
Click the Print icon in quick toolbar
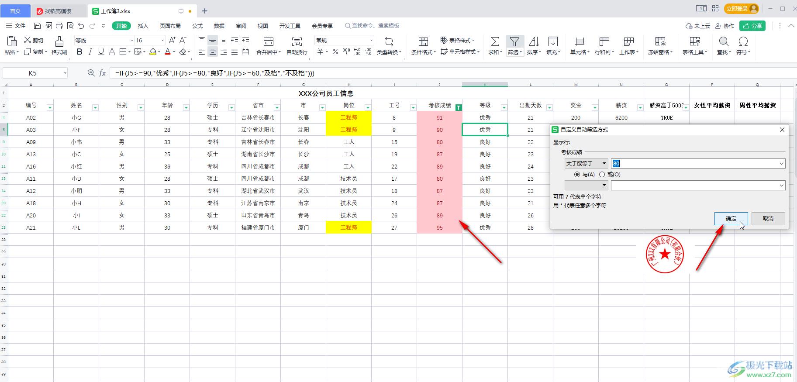click(59, 26)
